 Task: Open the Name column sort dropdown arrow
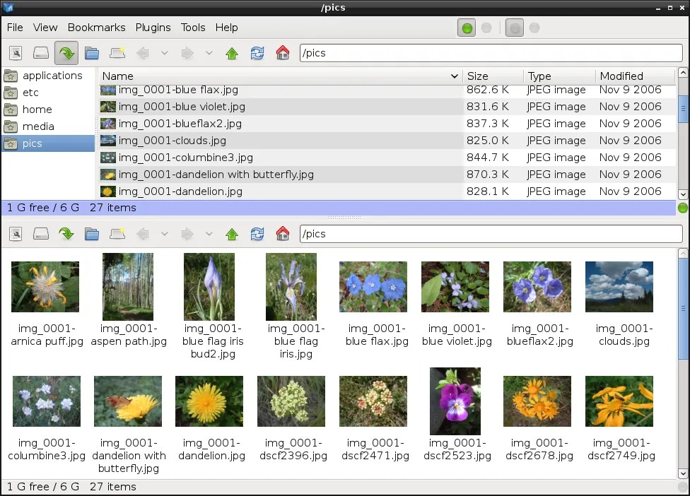(456, 76)
